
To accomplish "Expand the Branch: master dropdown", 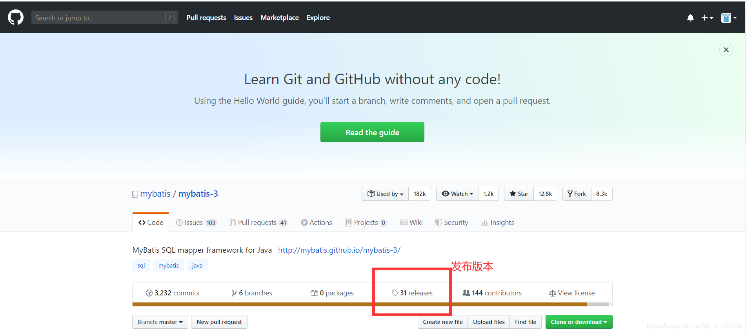I will (160, 322).
